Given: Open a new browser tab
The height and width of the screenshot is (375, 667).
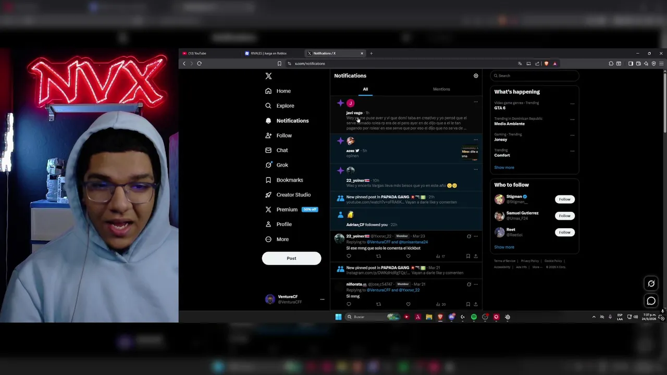Looking at the screenshot, I should pos(371,53).
